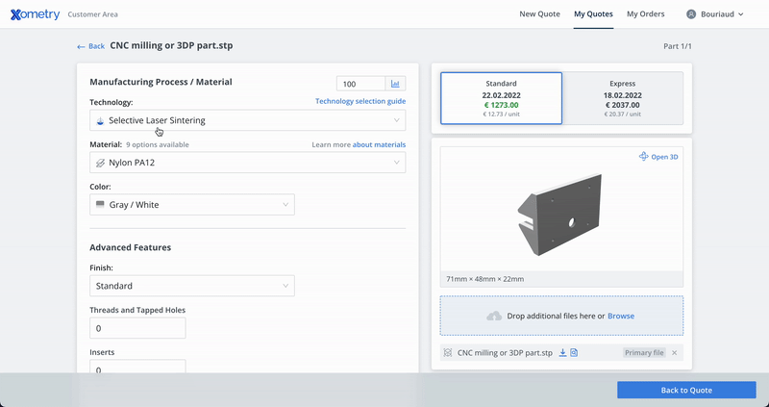Open the Nylon PA12 material dropdown

(247, 163)
